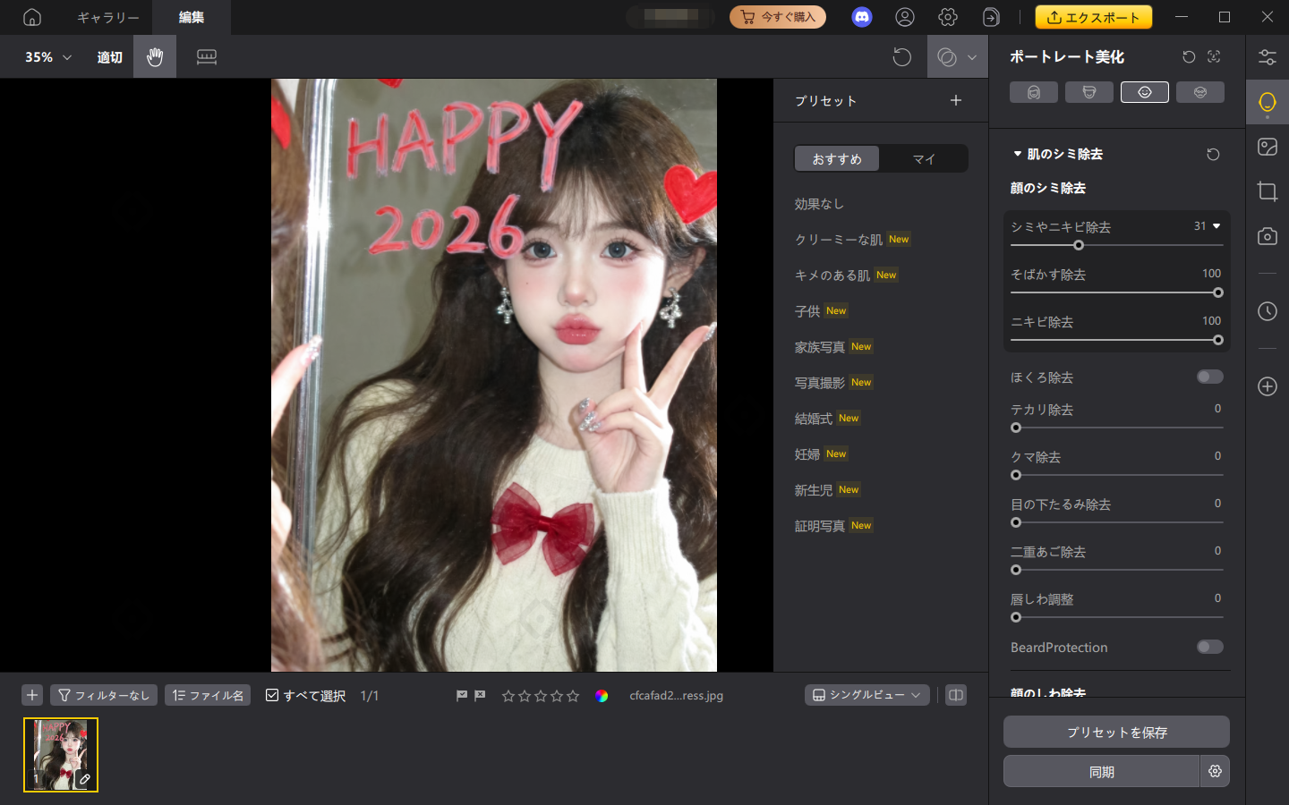Click the Discord icon in title bar

click(x=861, y=17)
